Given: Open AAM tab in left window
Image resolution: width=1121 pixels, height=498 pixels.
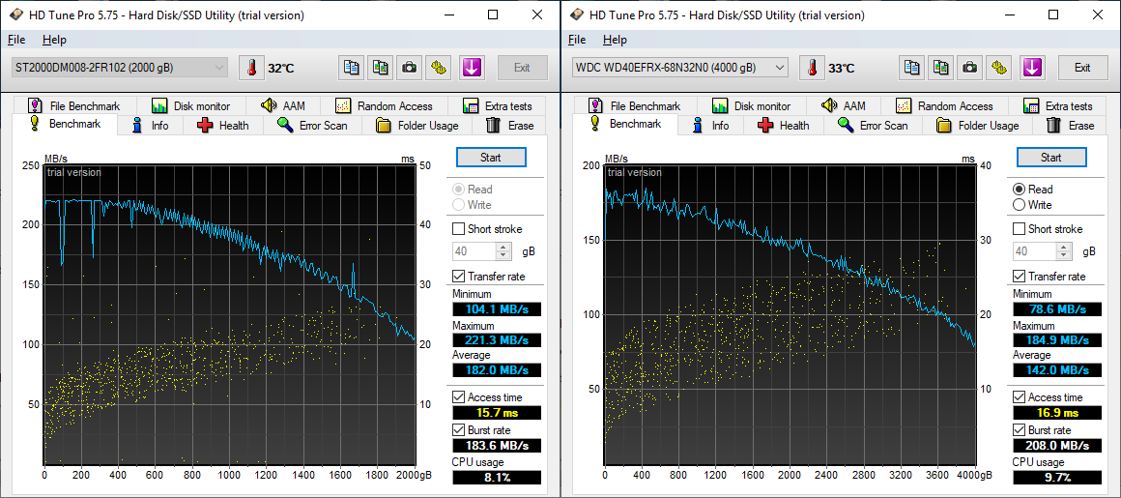Looking at the screenshot, I should tap(283, 106).
